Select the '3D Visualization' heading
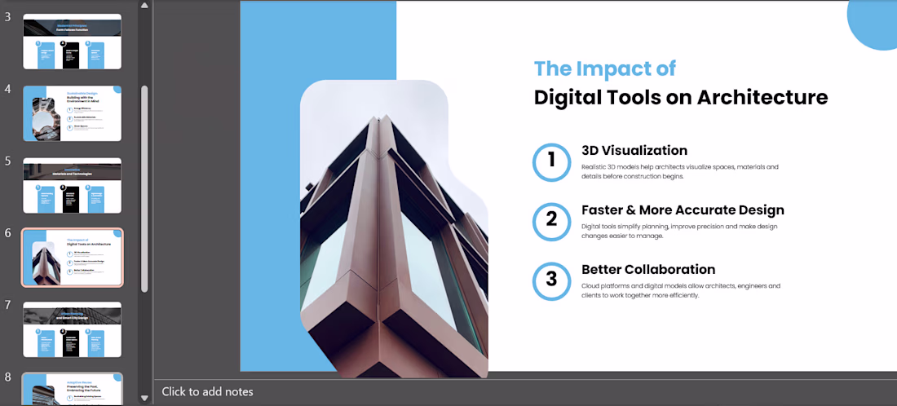897x406 pixels. click(634, 150)
